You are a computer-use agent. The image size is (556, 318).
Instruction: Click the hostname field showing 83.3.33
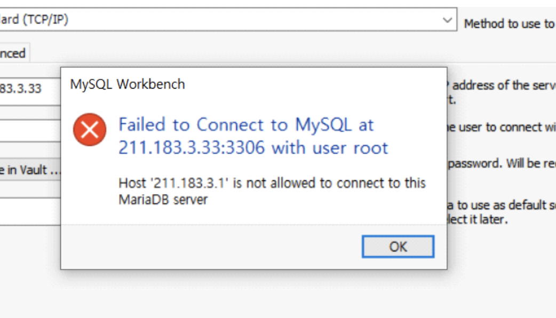click(x=30, y=89)
